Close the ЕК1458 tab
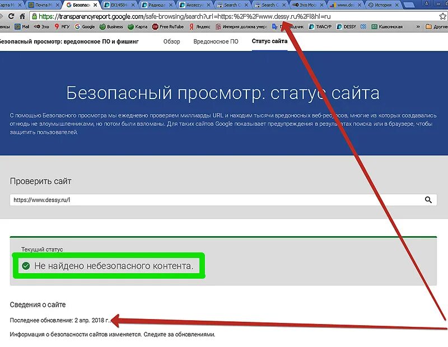The image size is (448, 347). [133, 5]
